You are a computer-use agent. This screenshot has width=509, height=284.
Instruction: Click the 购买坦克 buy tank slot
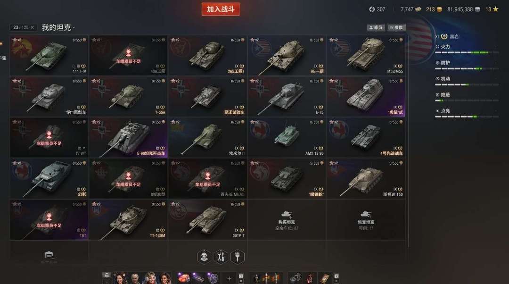pos(287,220)
